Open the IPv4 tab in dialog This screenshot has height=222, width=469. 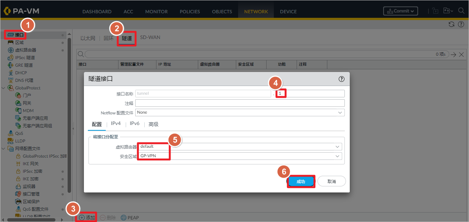pos(116,124)
